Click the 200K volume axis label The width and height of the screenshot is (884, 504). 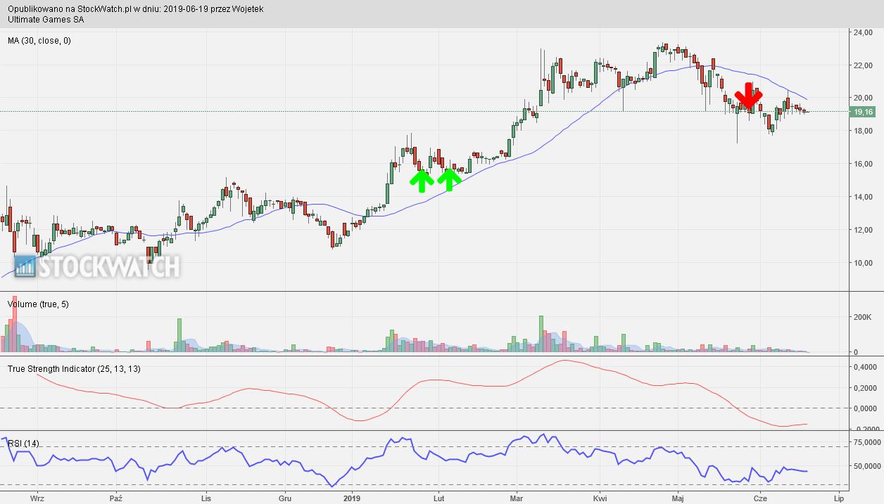tap(863, 318)
